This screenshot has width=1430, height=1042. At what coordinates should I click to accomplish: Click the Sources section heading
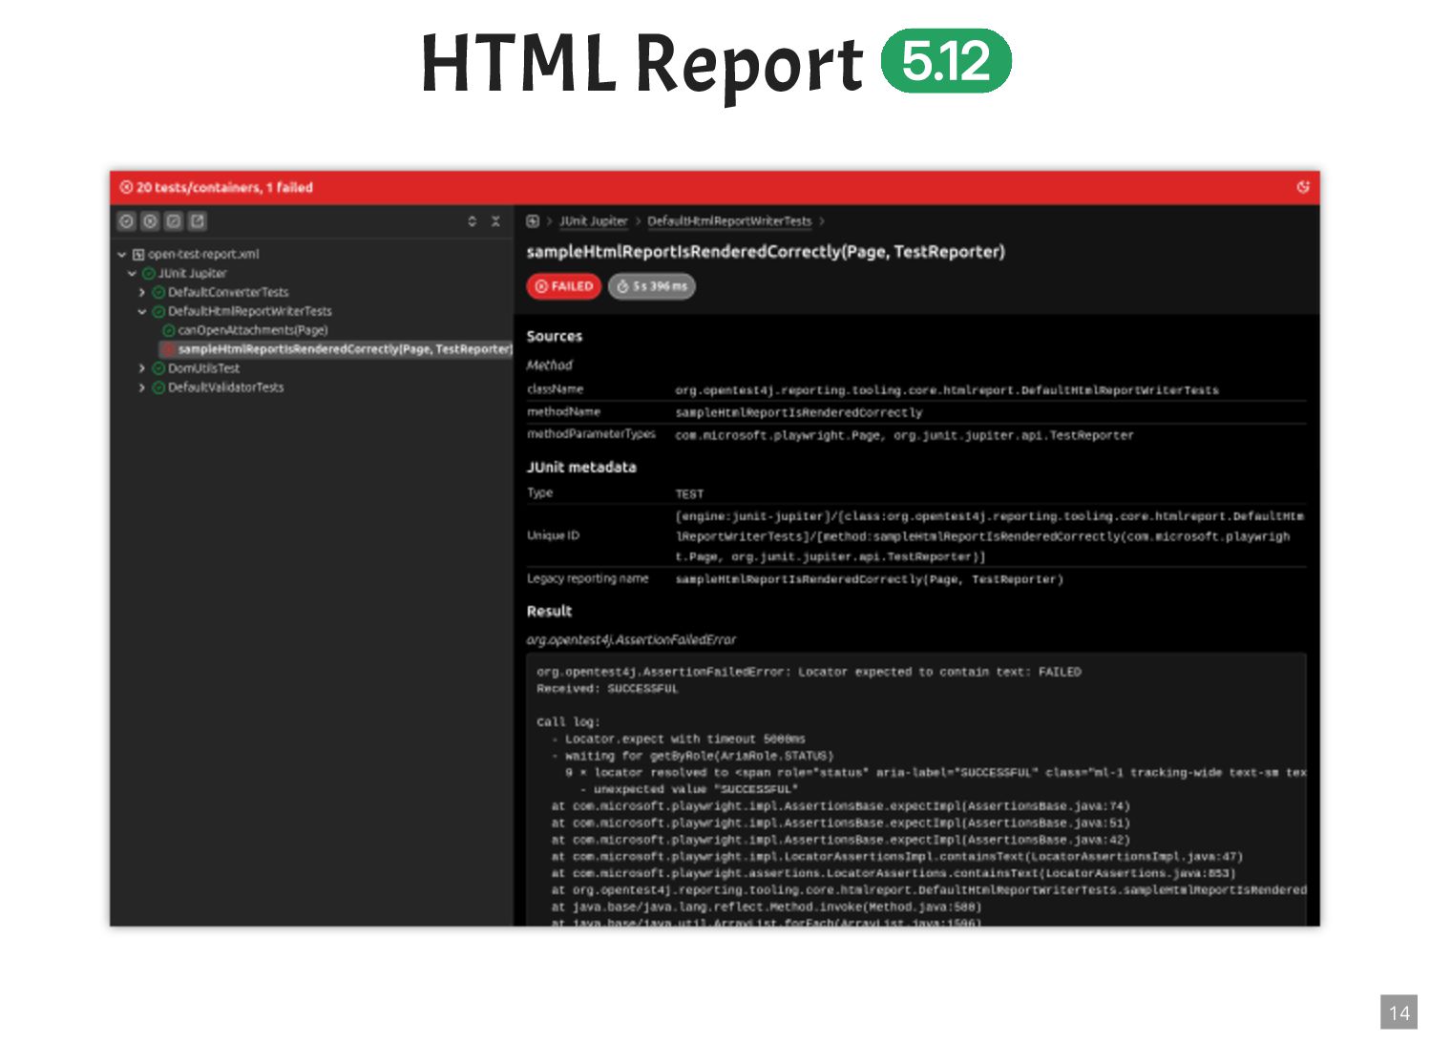pos(555,337)
